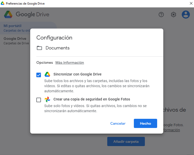Enable Crear una copia de seguridad en Google Fotos
Screen dimensions: 194x155
click(x=39, y=100)
